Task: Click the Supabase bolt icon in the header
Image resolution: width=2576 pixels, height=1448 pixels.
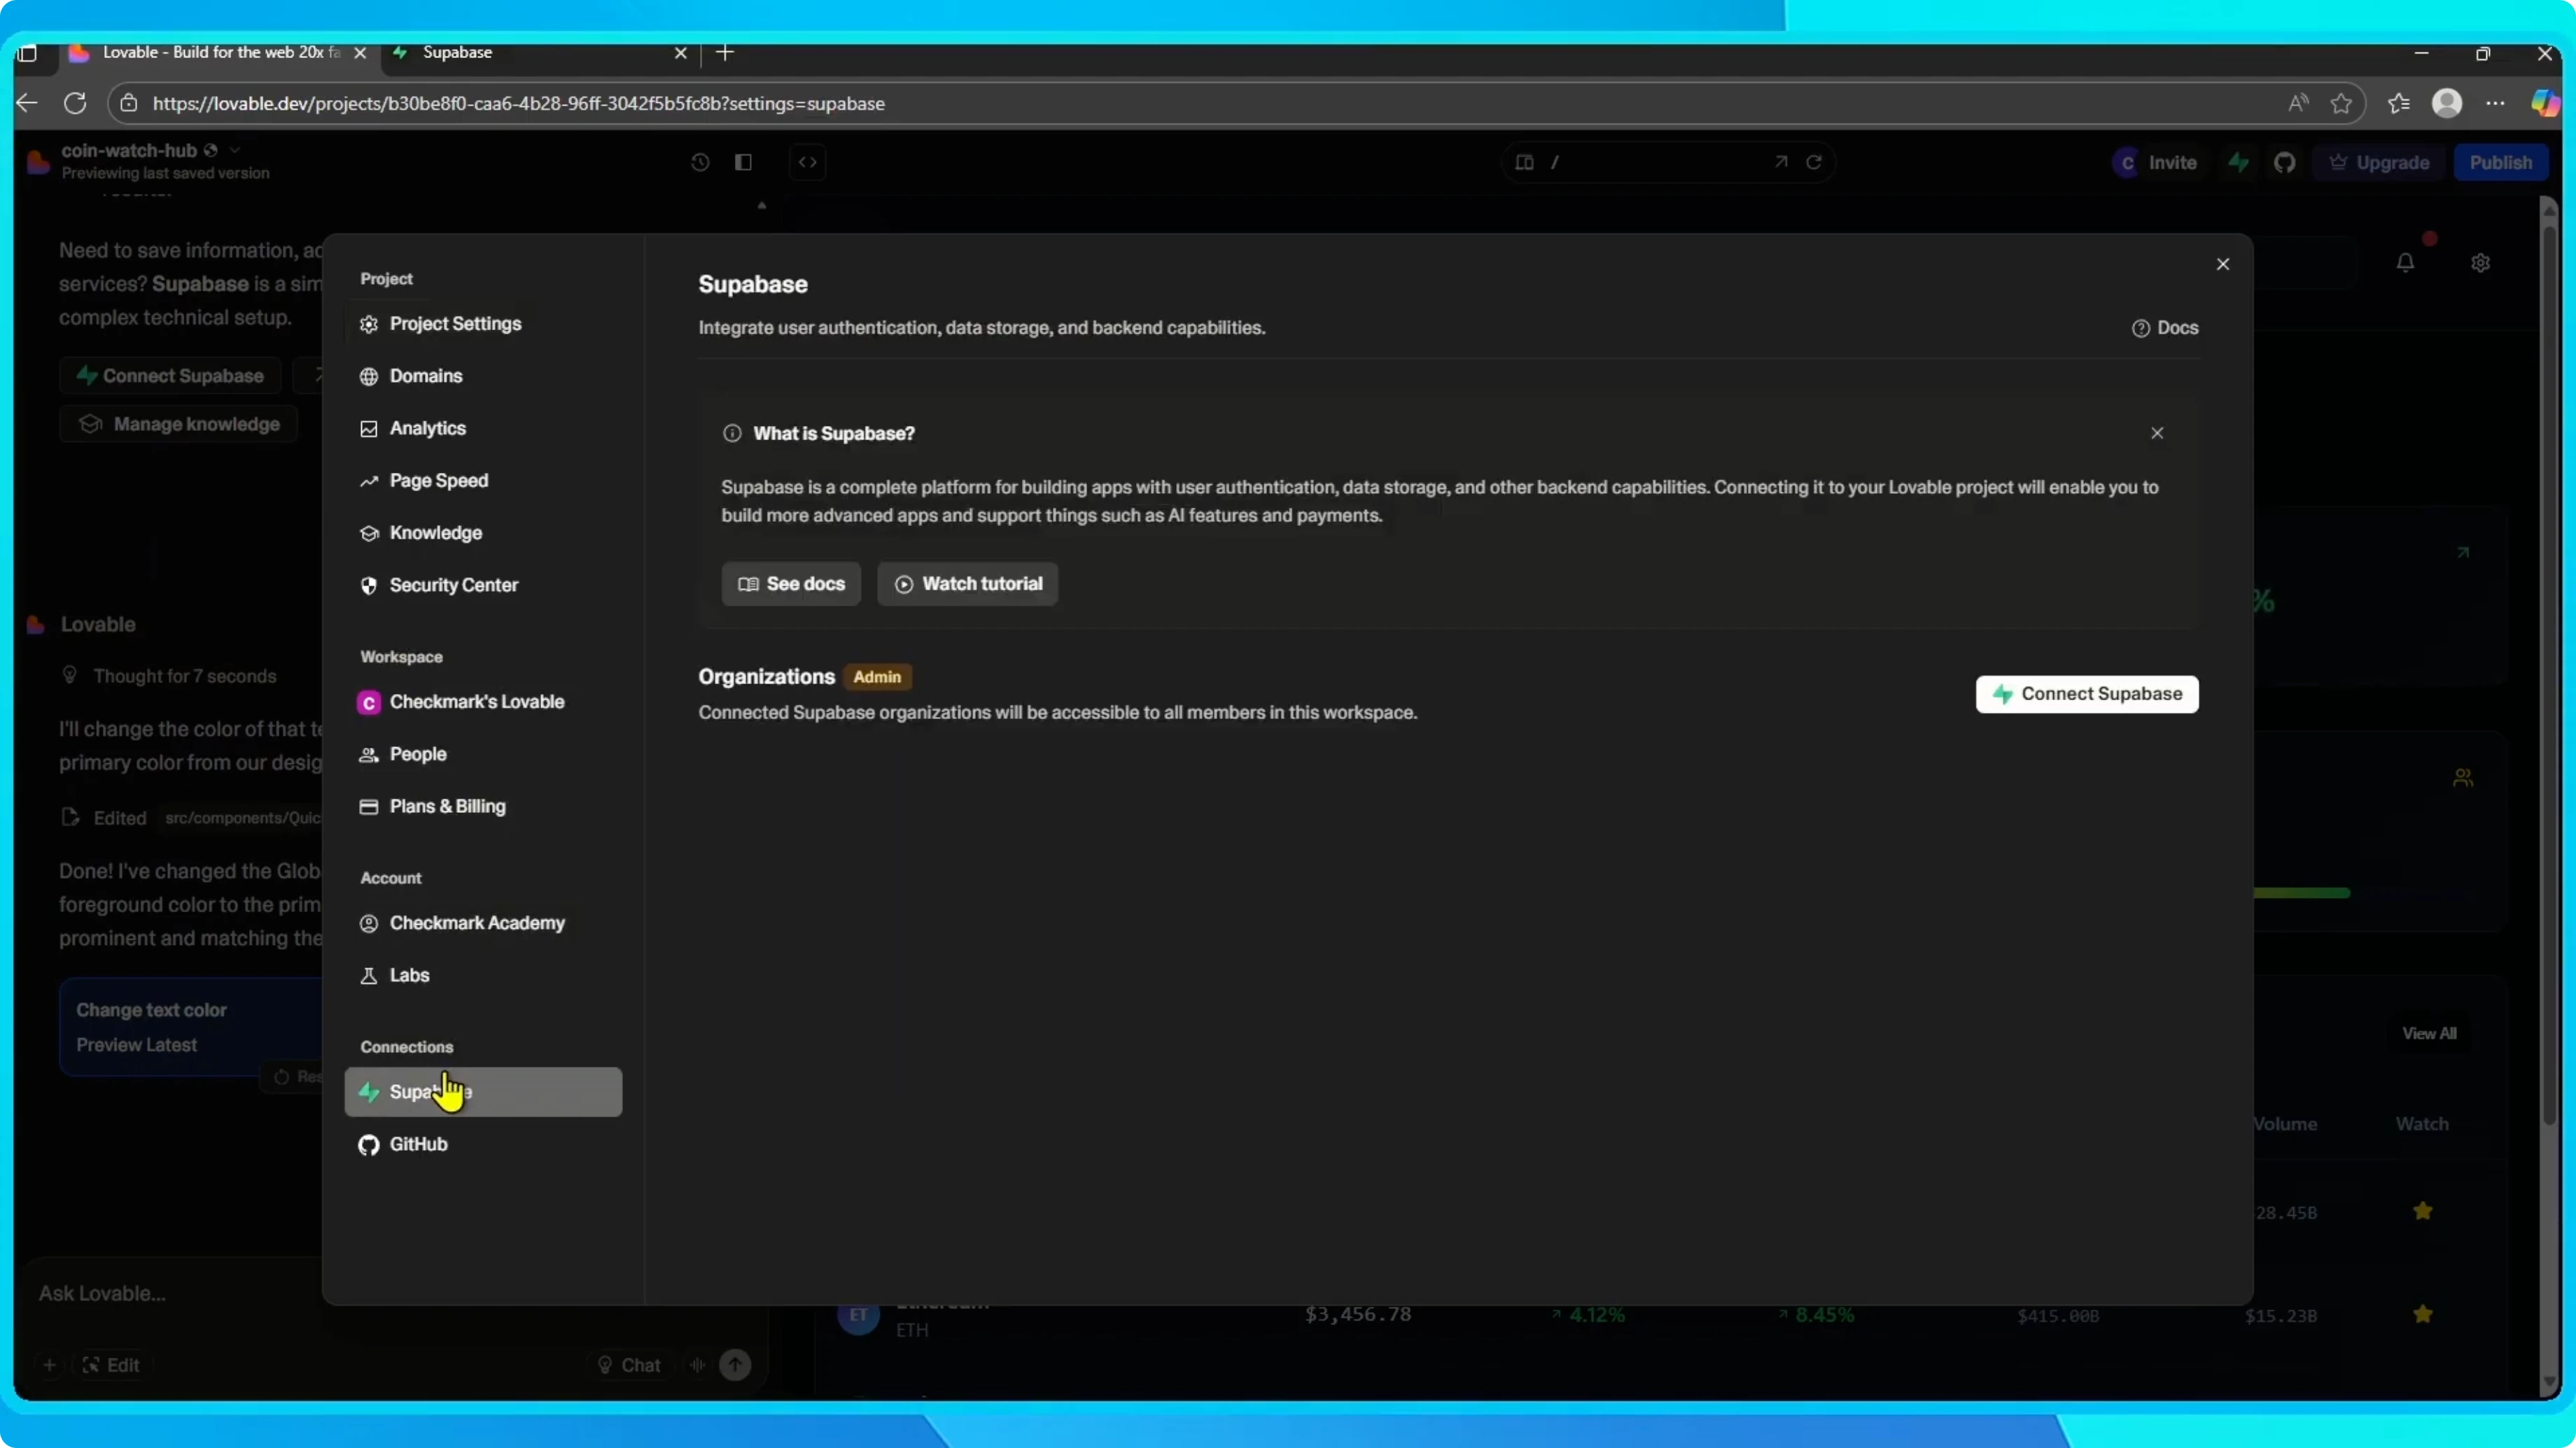Action: [2239, 162]
